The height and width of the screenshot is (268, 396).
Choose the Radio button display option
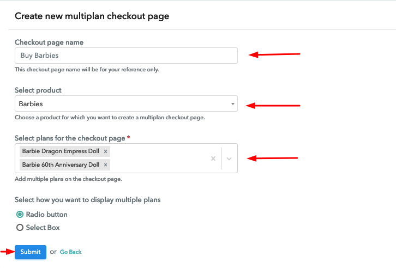[20, 215]
